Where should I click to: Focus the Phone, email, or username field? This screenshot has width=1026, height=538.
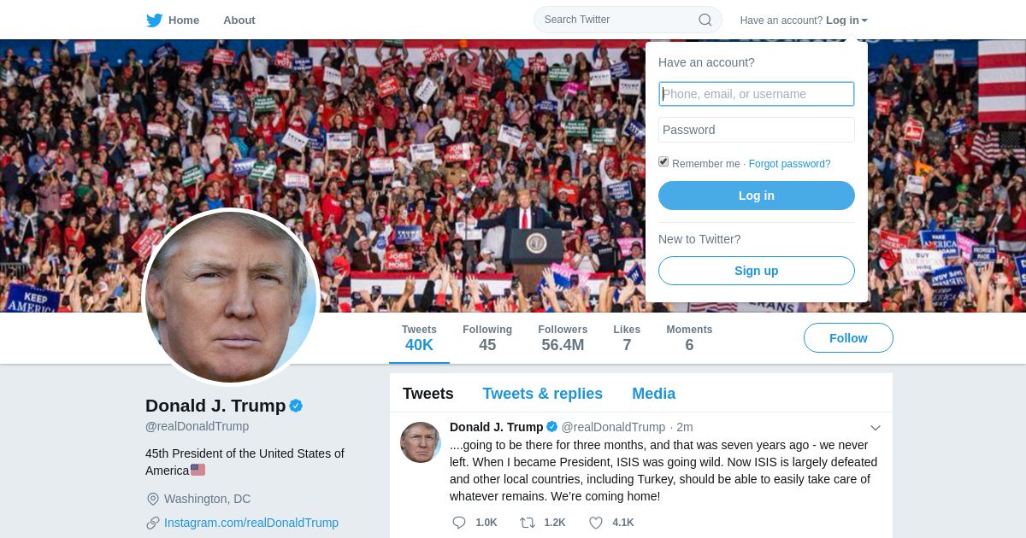[x=757, y=94]
